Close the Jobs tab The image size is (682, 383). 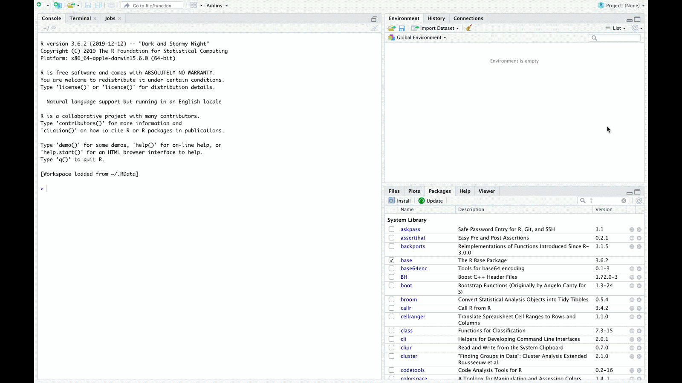tap(120, 19)
